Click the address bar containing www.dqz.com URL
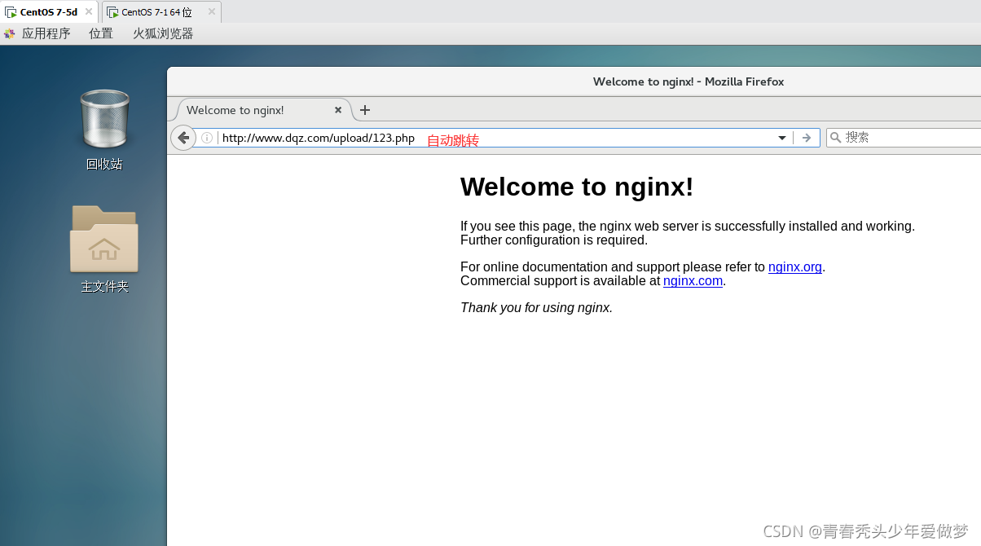981x546 pixels. (x=494, y=138)
